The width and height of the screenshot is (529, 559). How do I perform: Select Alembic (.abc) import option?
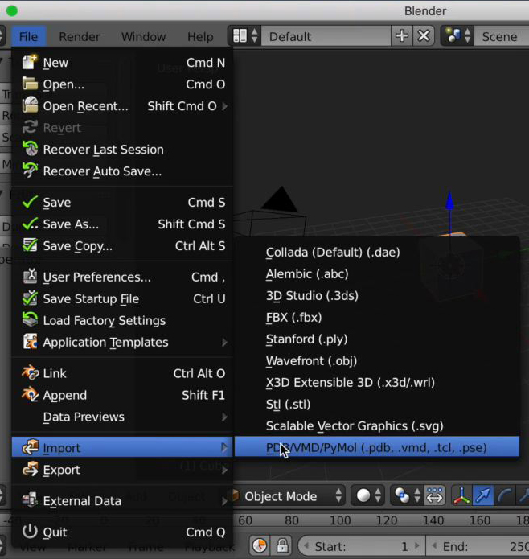377,273
